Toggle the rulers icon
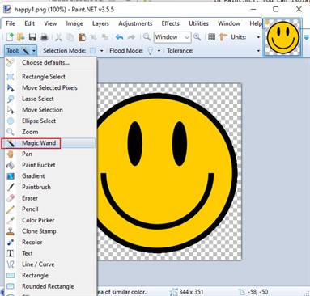Screen dimensions: 310x296 pyautogui.click(x=223, y=37)
